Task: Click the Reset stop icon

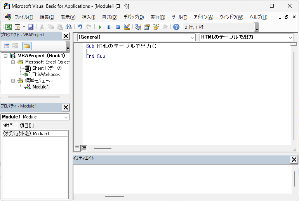Action: coord(118,27)
